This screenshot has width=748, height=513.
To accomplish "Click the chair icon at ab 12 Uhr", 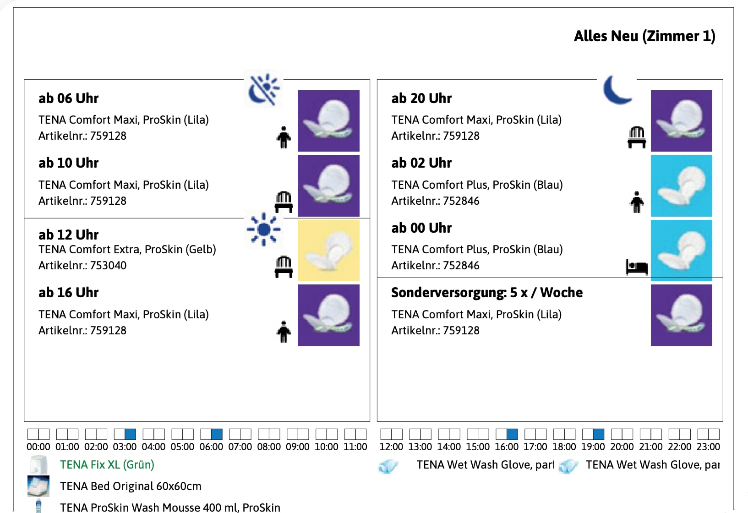I will click(x=284, y=267).
